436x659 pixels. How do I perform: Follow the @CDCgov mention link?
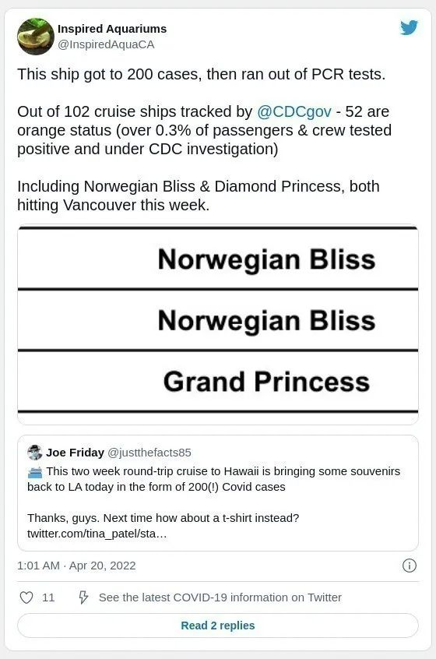tap(294, 112)
